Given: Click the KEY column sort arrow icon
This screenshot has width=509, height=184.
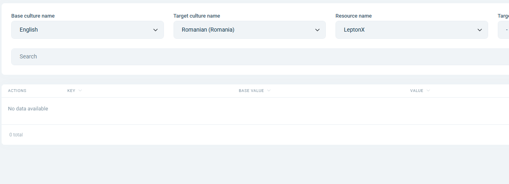Looking at the screenshot, I should 80,91.
